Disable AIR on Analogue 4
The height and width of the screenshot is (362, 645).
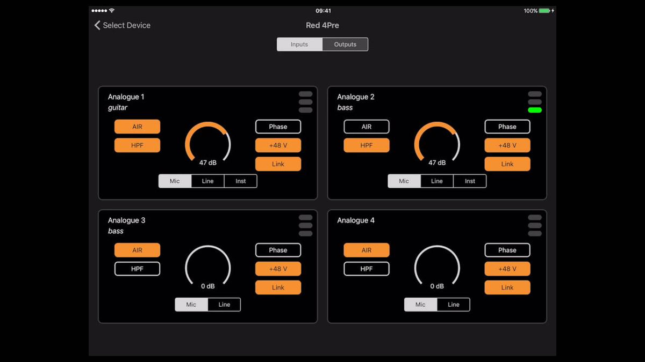coord(367,250)
